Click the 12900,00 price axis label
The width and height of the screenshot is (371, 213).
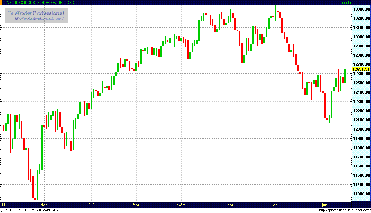[361, 46]
